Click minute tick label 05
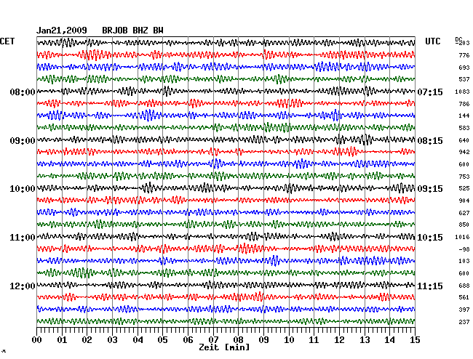The width and height of the screenshot is (473, 359). [x=162, y=340]
